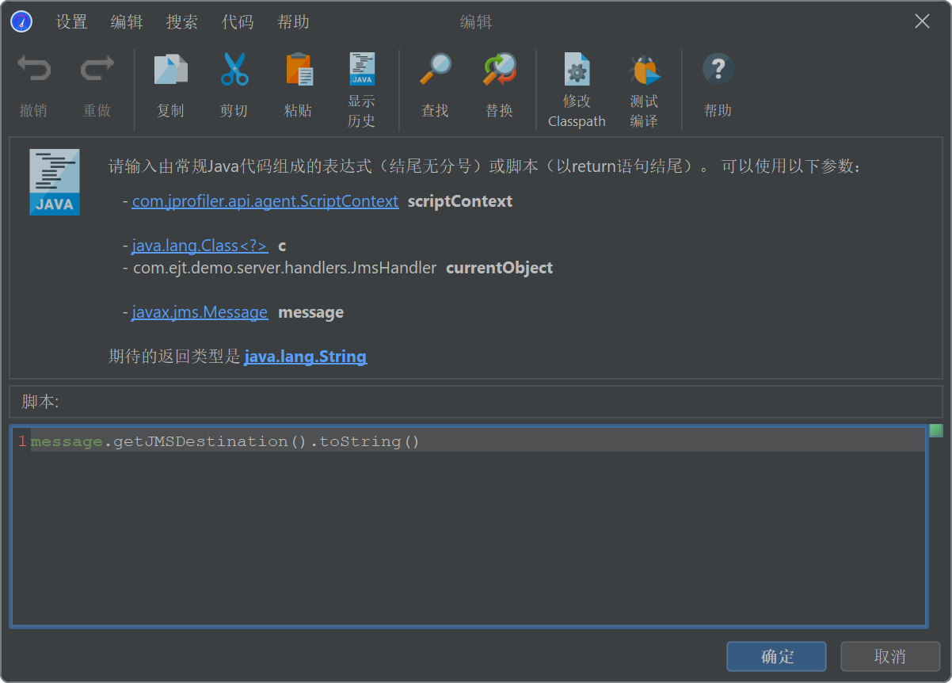Viewport: 952px width, 683px height.
Task: Click the green status indicator square
Action: 936,430
